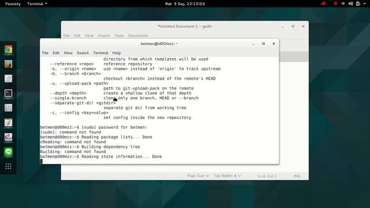Minimize the terminal window

coord(253,44)
